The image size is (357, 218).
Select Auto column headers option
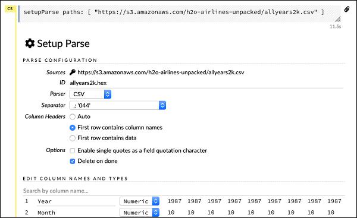pyautogui.click(x=73, y=116)
